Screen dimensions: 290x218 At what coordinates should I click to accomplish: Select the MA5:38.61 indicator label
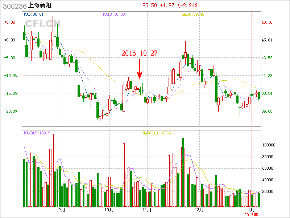(x=34, y=14)
